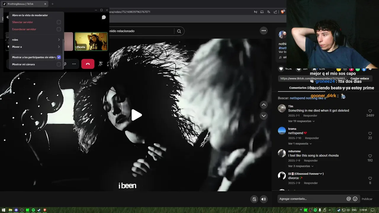This screenshot has height=213, width=379.
Task: Go to the next video with the down arrow
Action: coord(264,116)
